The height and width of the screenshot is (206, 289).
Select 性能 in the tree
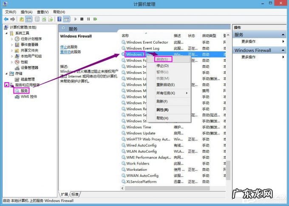click(x=24, y=62)
